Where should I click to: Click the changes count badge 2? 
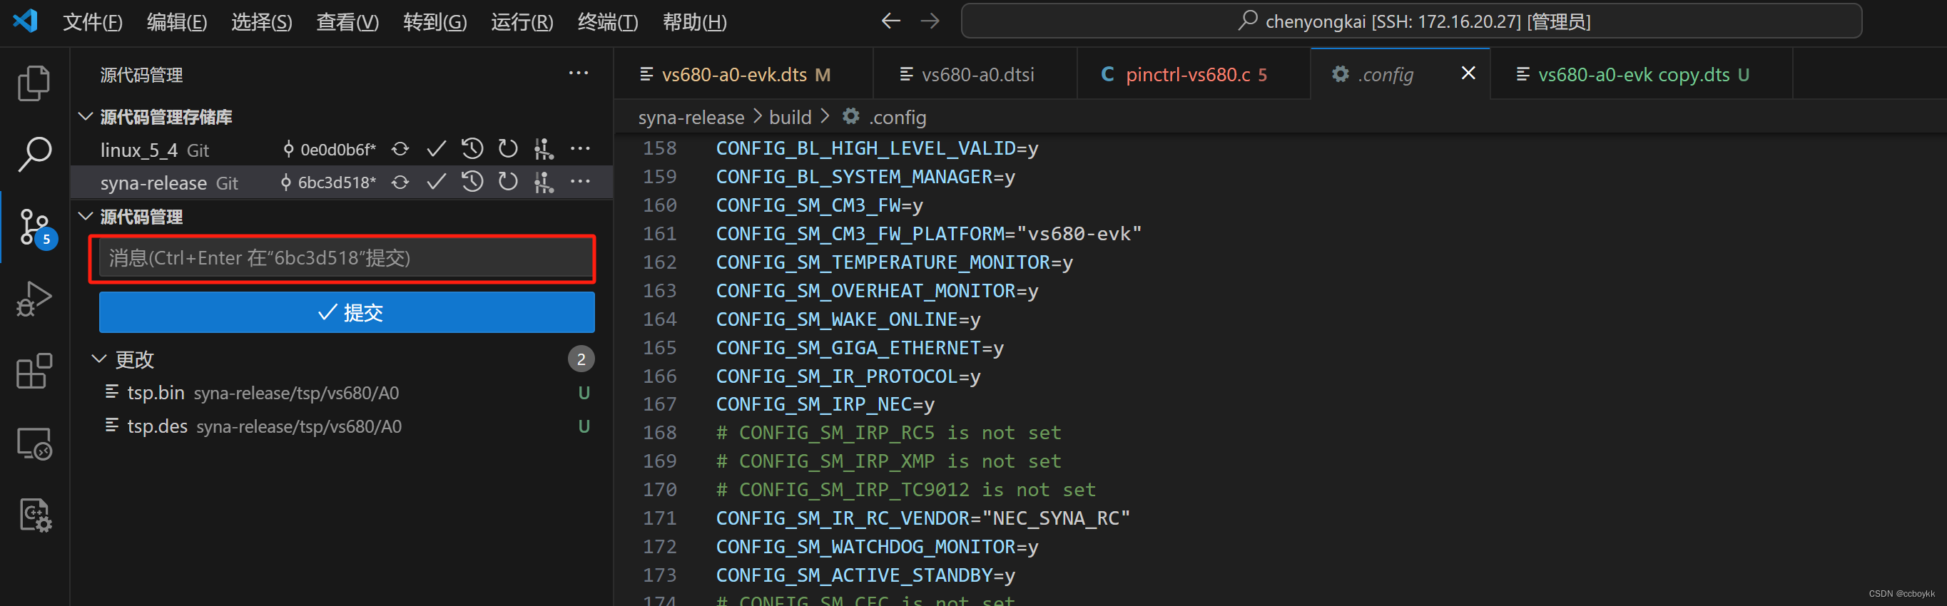581,359
